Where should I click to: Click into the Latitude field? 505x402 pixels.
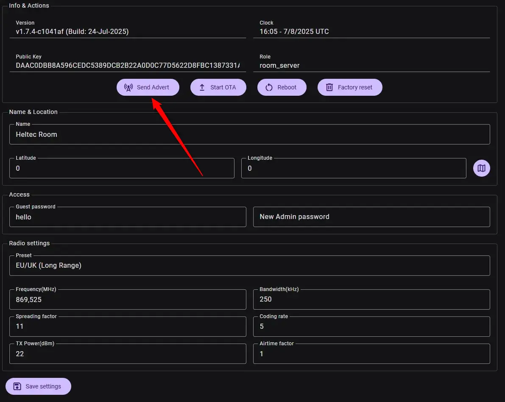coord(122,169)
